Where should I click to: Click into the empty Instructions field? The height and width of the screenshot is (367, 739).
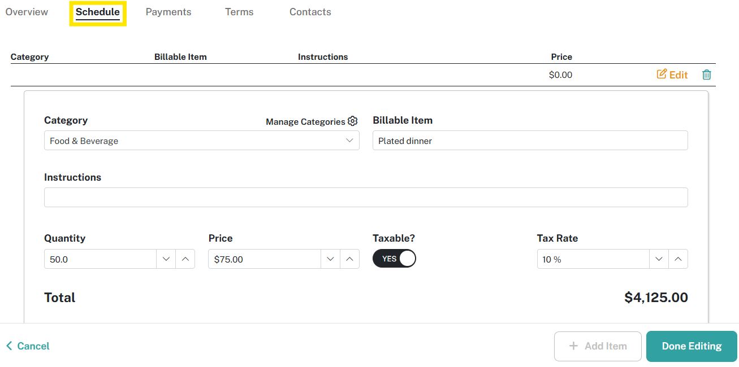(366, 198)
